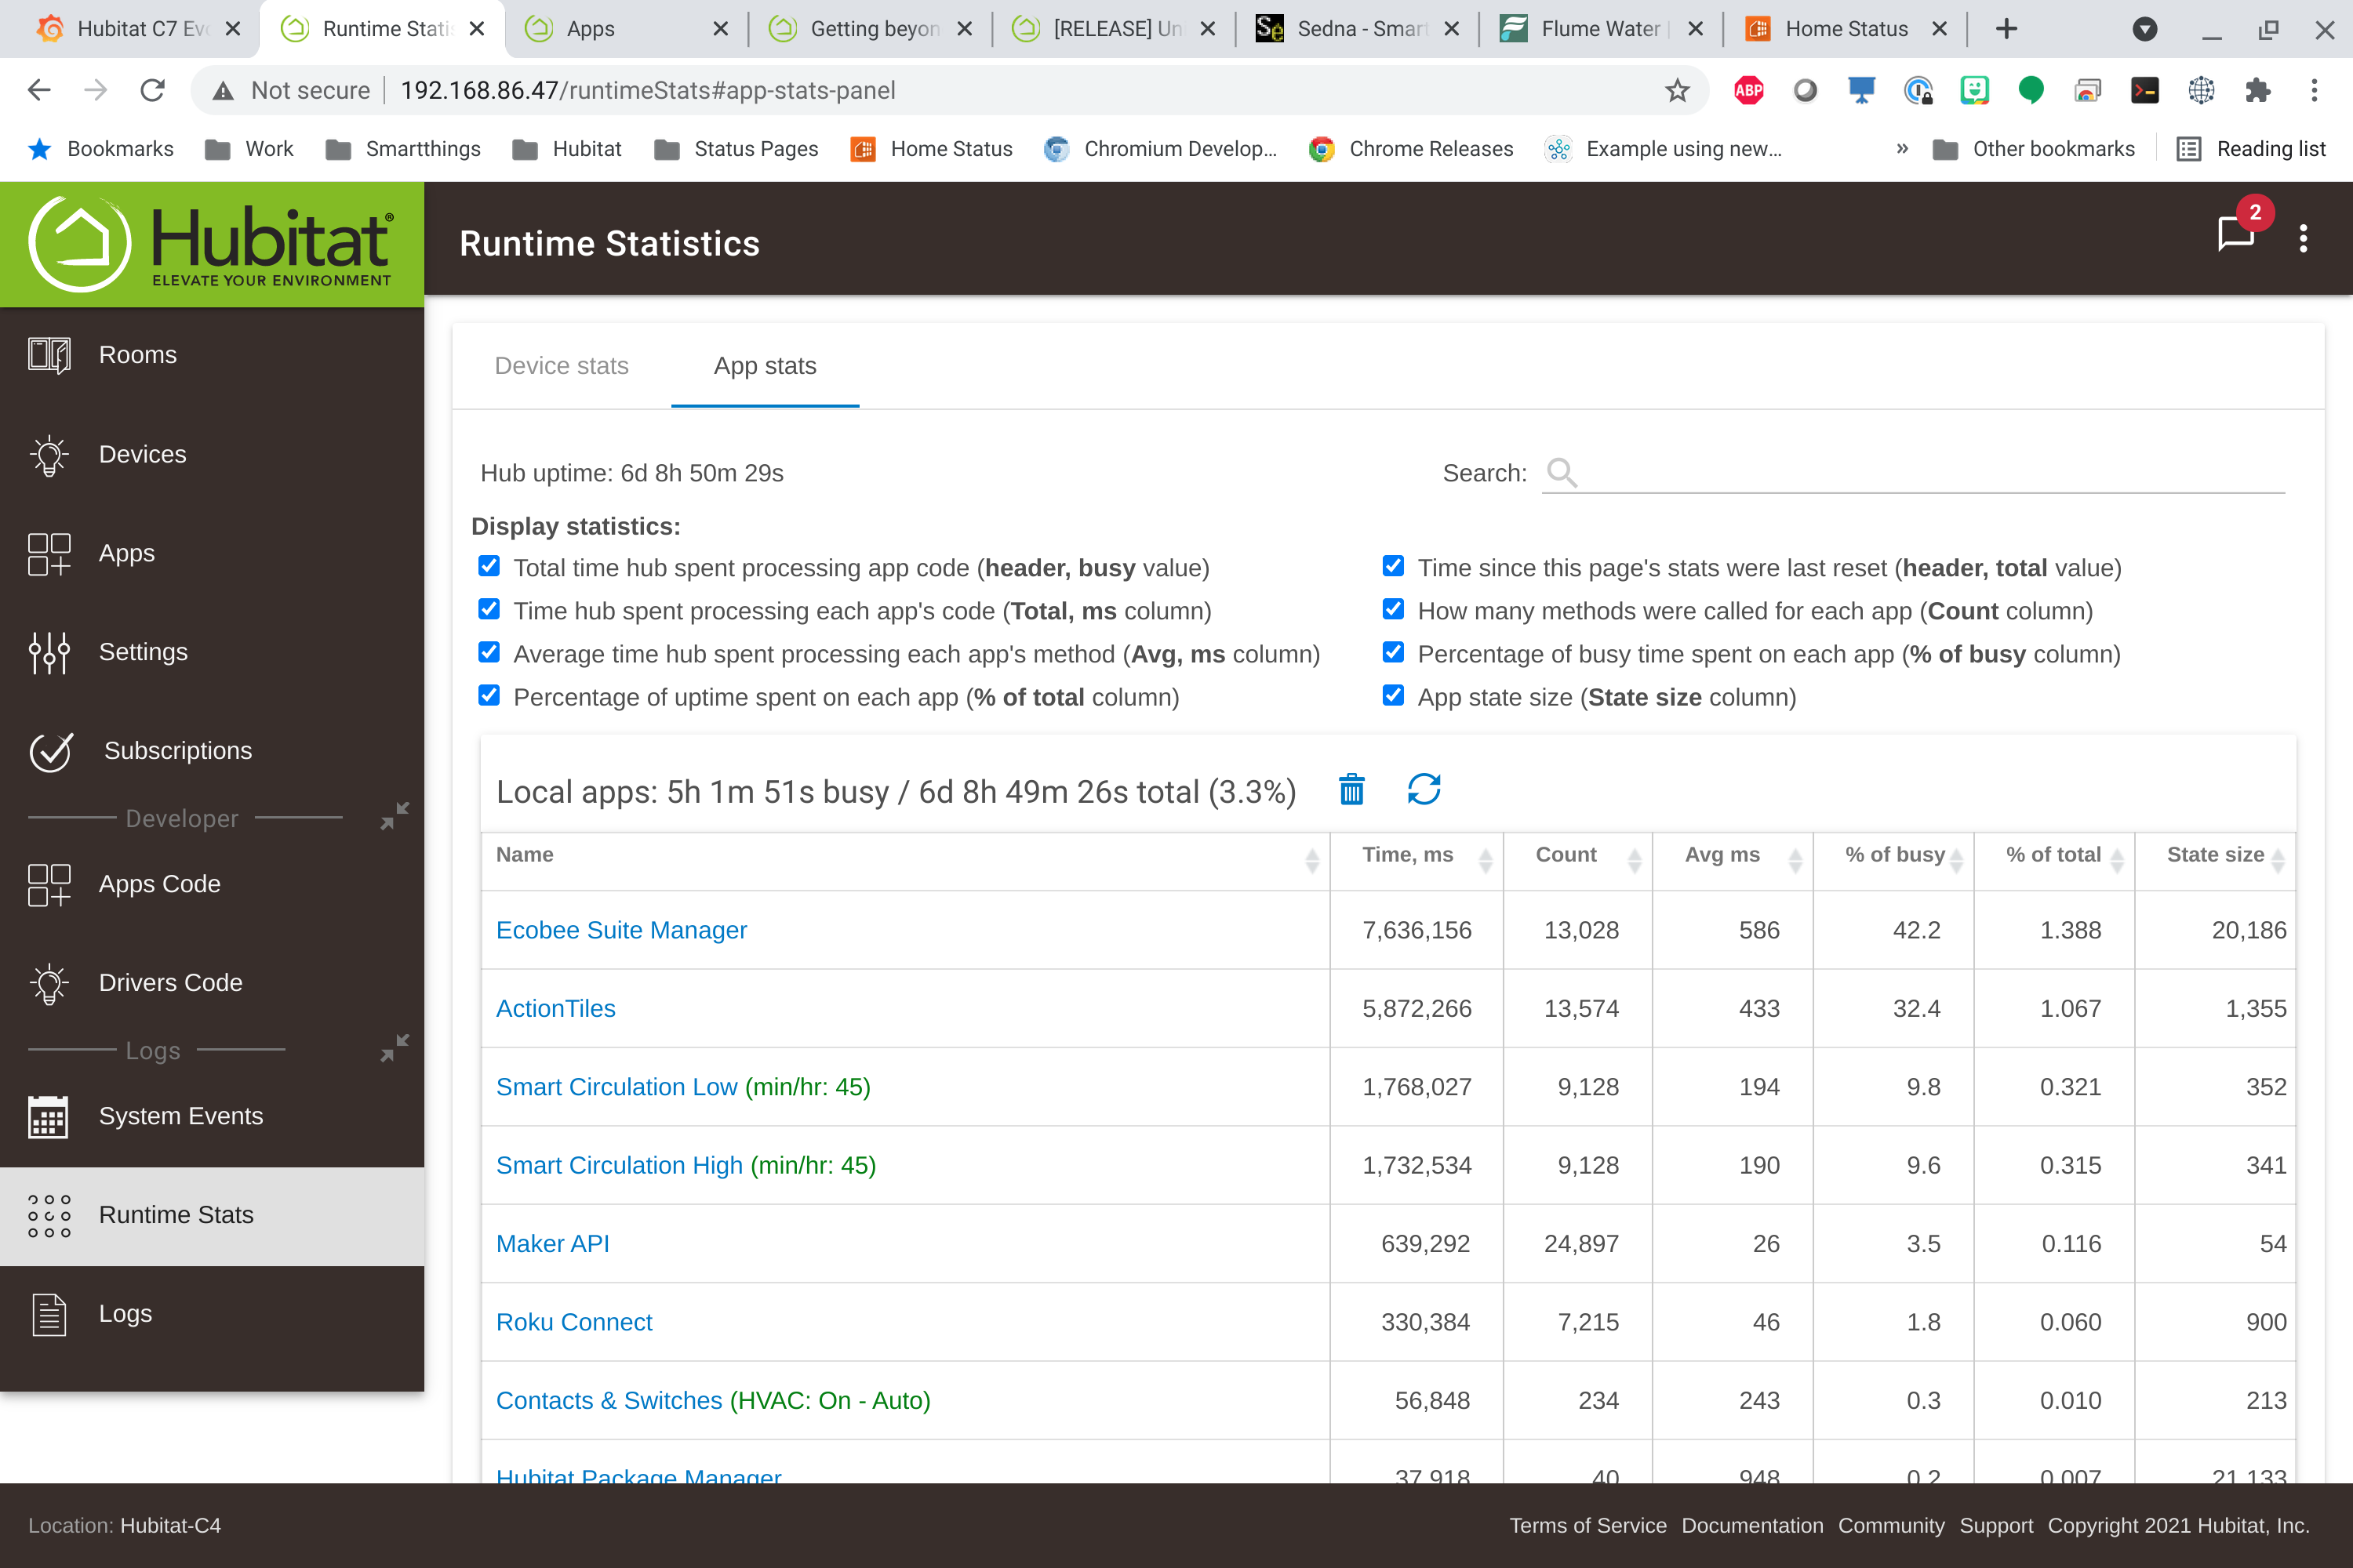Open the Ecobee Suite Manager app link
The image size is (2353, 1568).
[x=621, y=930]
